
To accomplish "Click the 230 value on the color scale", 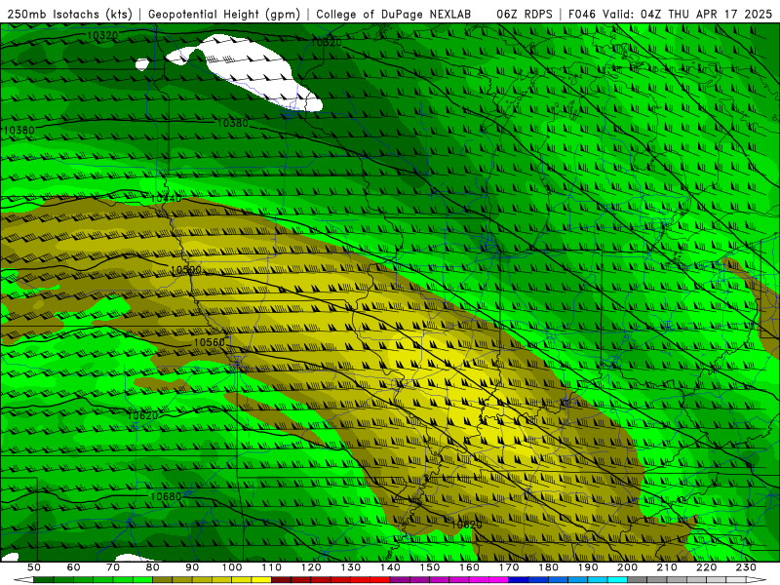I will pyautogui.click(x=746, y=567).
